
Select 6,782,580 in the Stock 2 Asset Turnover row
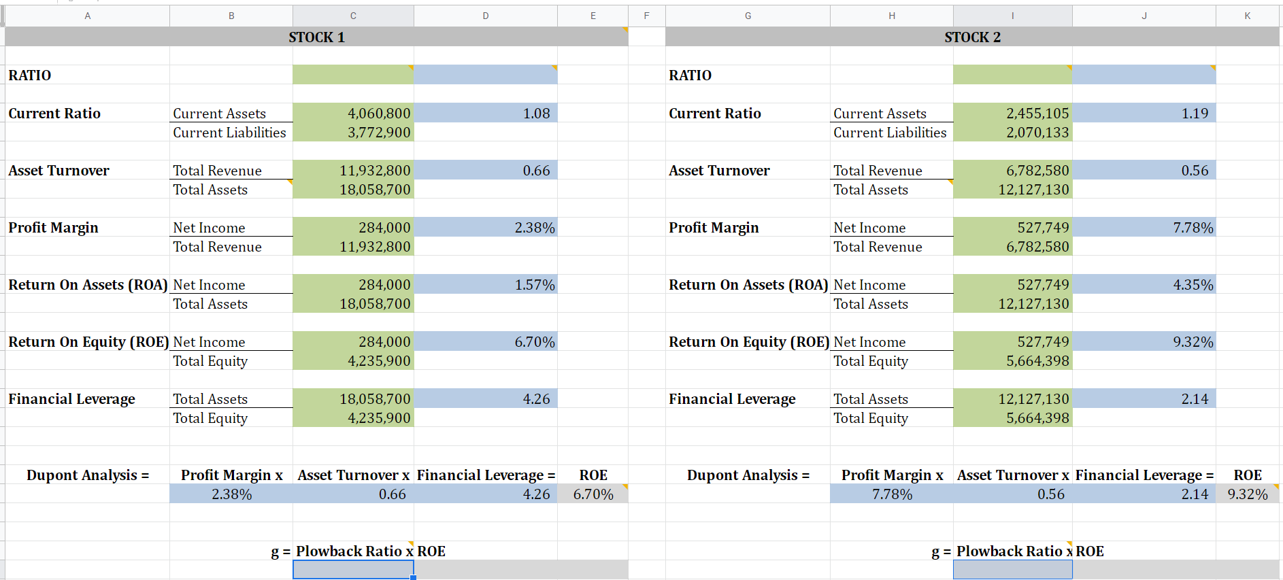point(1013,170)
